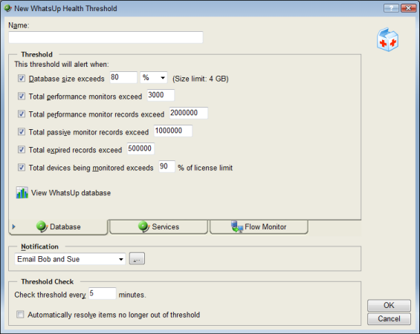Click the text "This threshold will alert when:"
Screen dimensions: 420x334
click(62, 65)
